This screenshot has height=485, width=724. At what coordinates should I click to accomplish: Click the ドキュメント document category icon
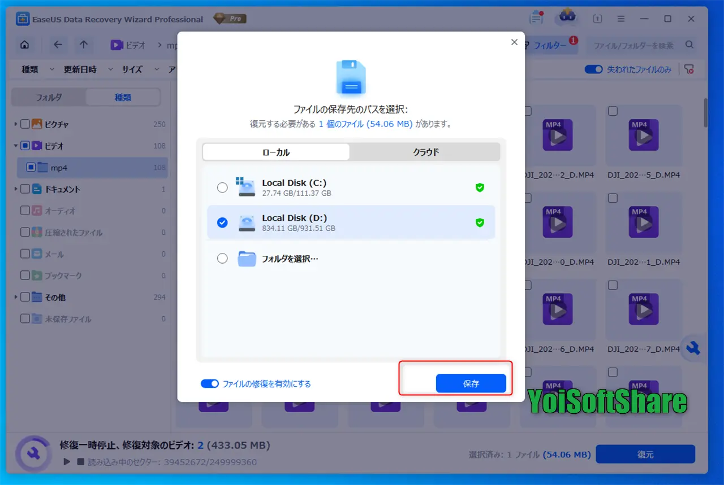[37, 189]
